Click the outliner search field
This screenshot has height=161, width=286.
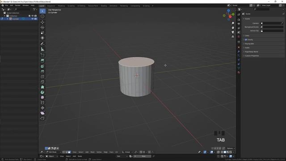click(x=22, y=9)
